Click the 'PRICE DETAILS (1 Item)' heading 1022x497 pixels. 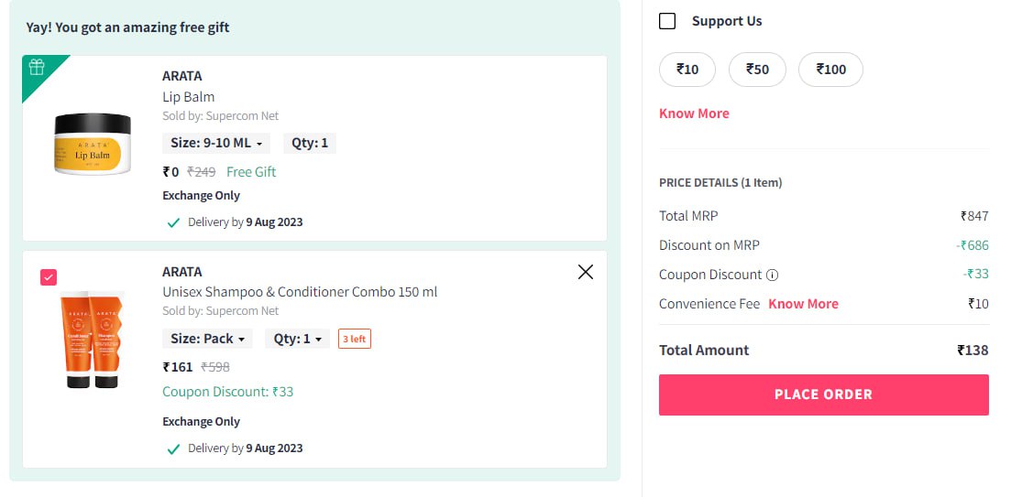point(720,183)
